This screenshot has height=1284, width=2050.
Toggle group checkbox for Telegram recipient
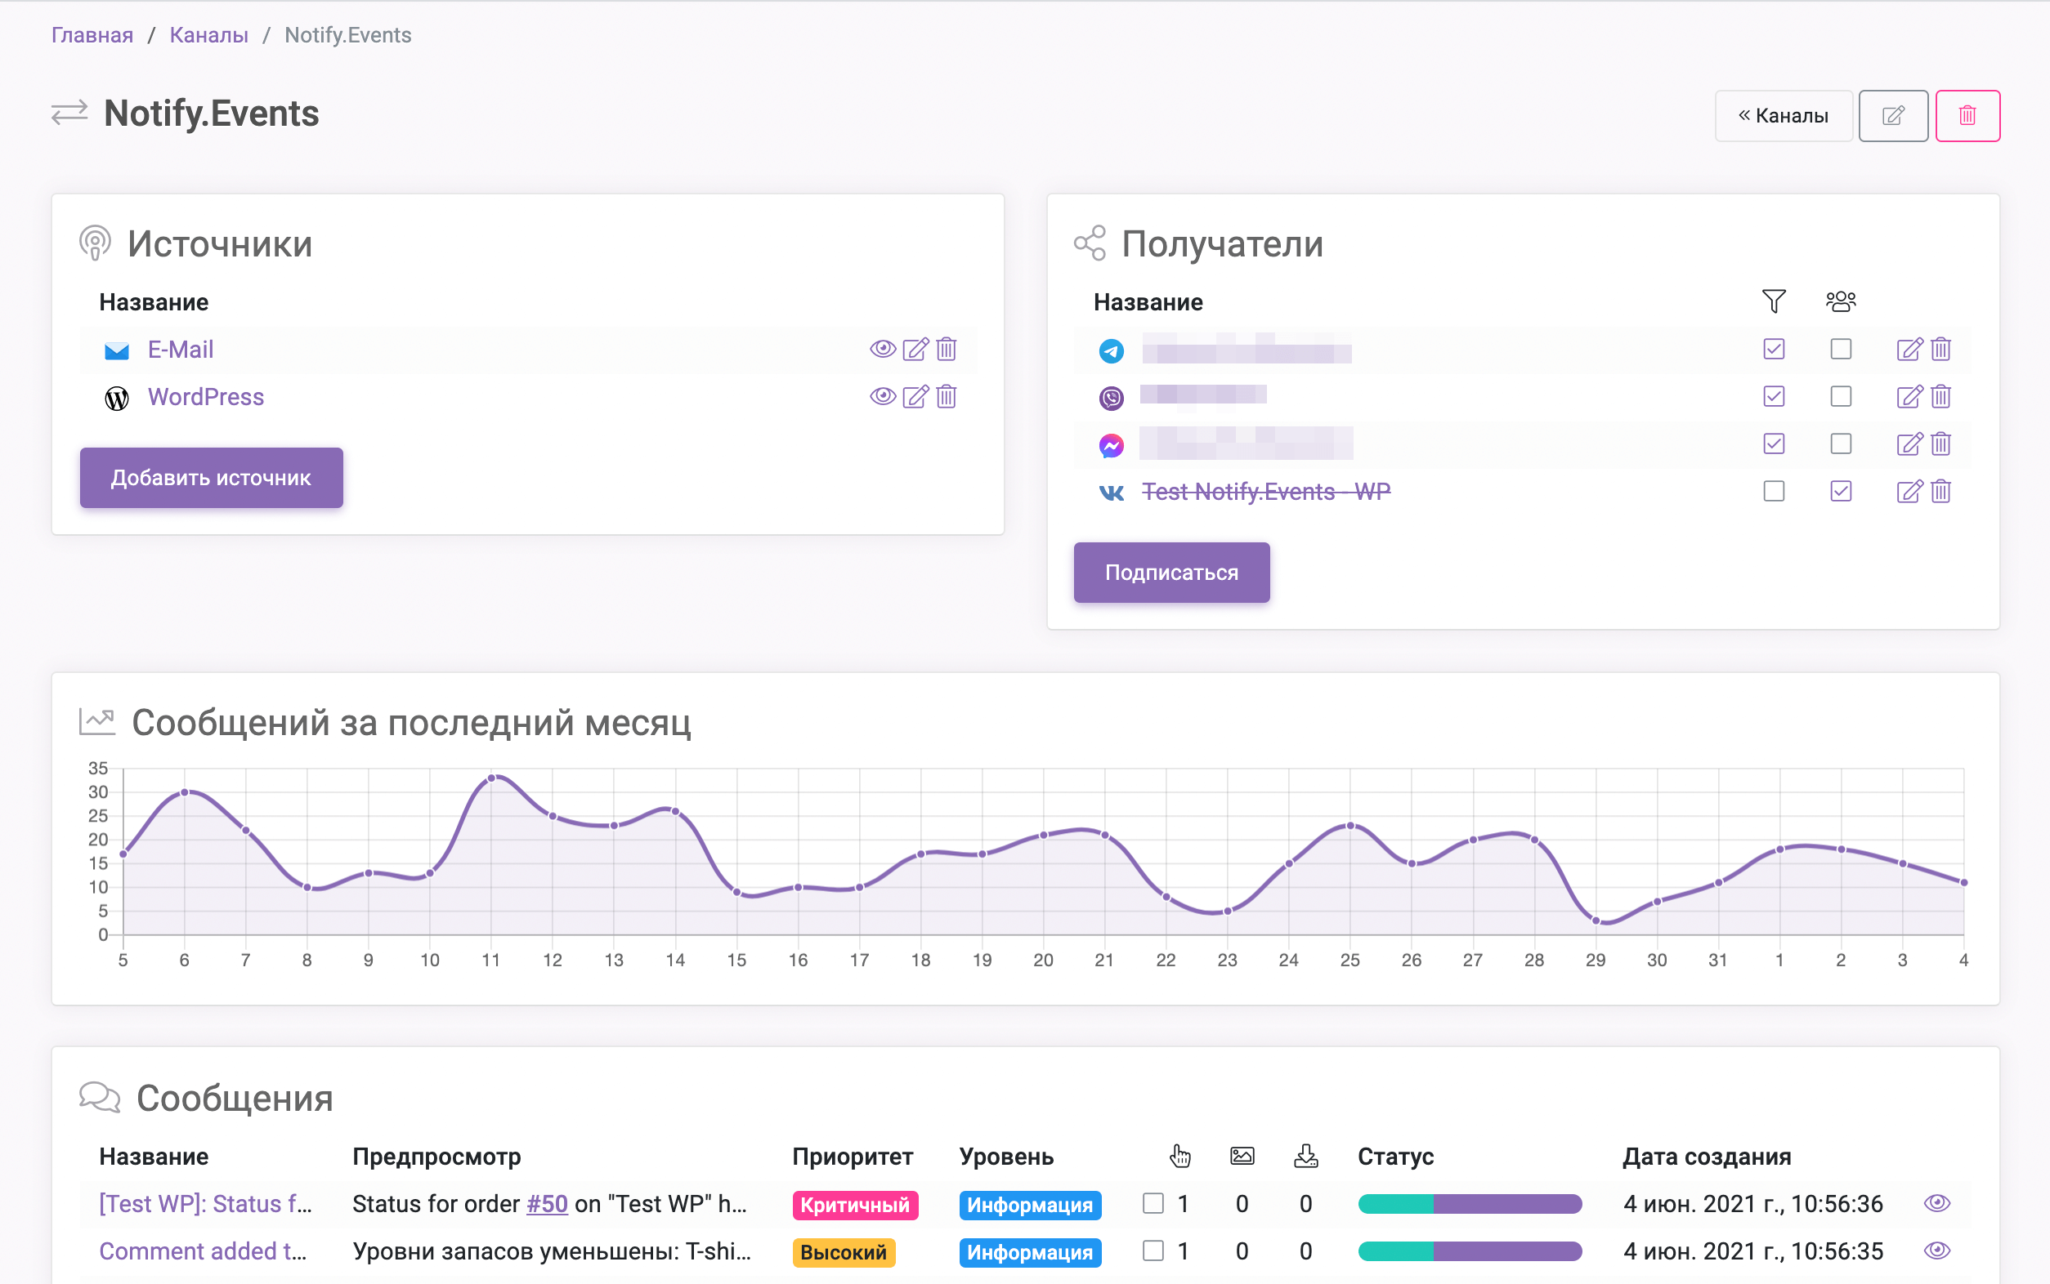point(1841,349)
